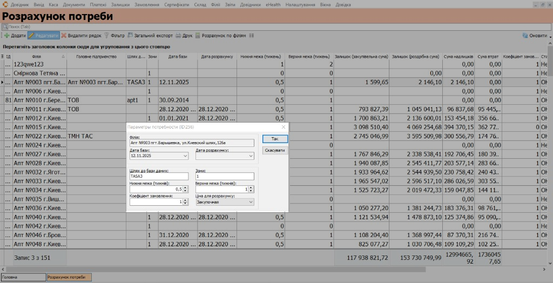Expand the Дата розрахунку dropdown
553x283 pixels.
pyautogui.click(x=251, y=156)
